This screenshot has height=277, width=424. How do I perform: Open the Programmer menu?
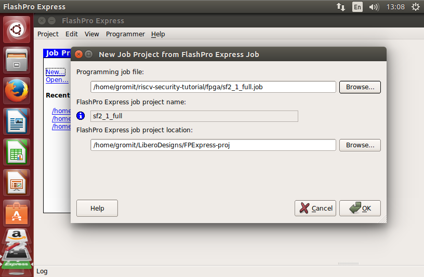[x=125, y=34]
